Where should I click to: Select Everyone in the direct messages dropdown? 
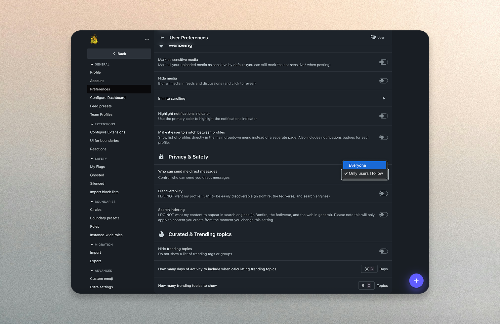[x=364, y=165]
